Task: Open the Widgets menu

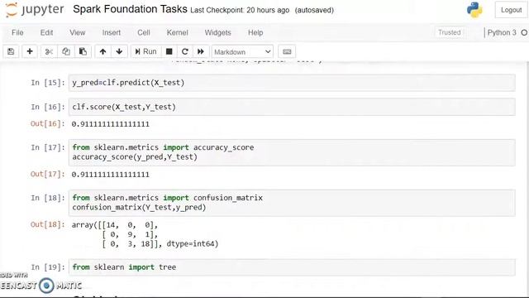Action: pyautogui.click(x=218, y=33)
